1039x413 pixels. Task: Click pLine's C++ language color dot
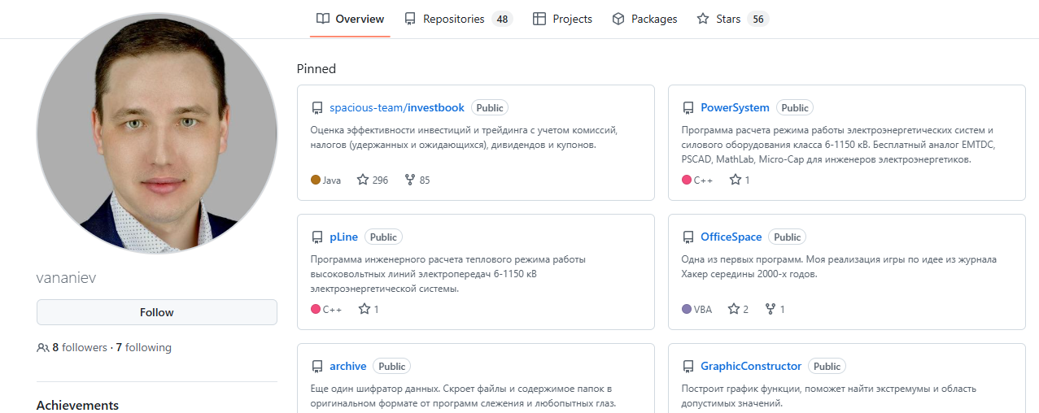tap(316, 309)
